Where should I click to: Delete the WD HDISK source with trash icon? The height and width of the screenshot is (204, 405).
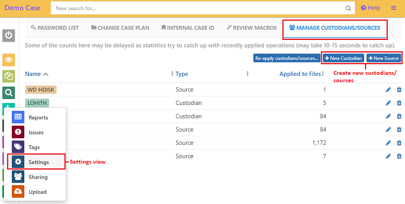[399, 90]
